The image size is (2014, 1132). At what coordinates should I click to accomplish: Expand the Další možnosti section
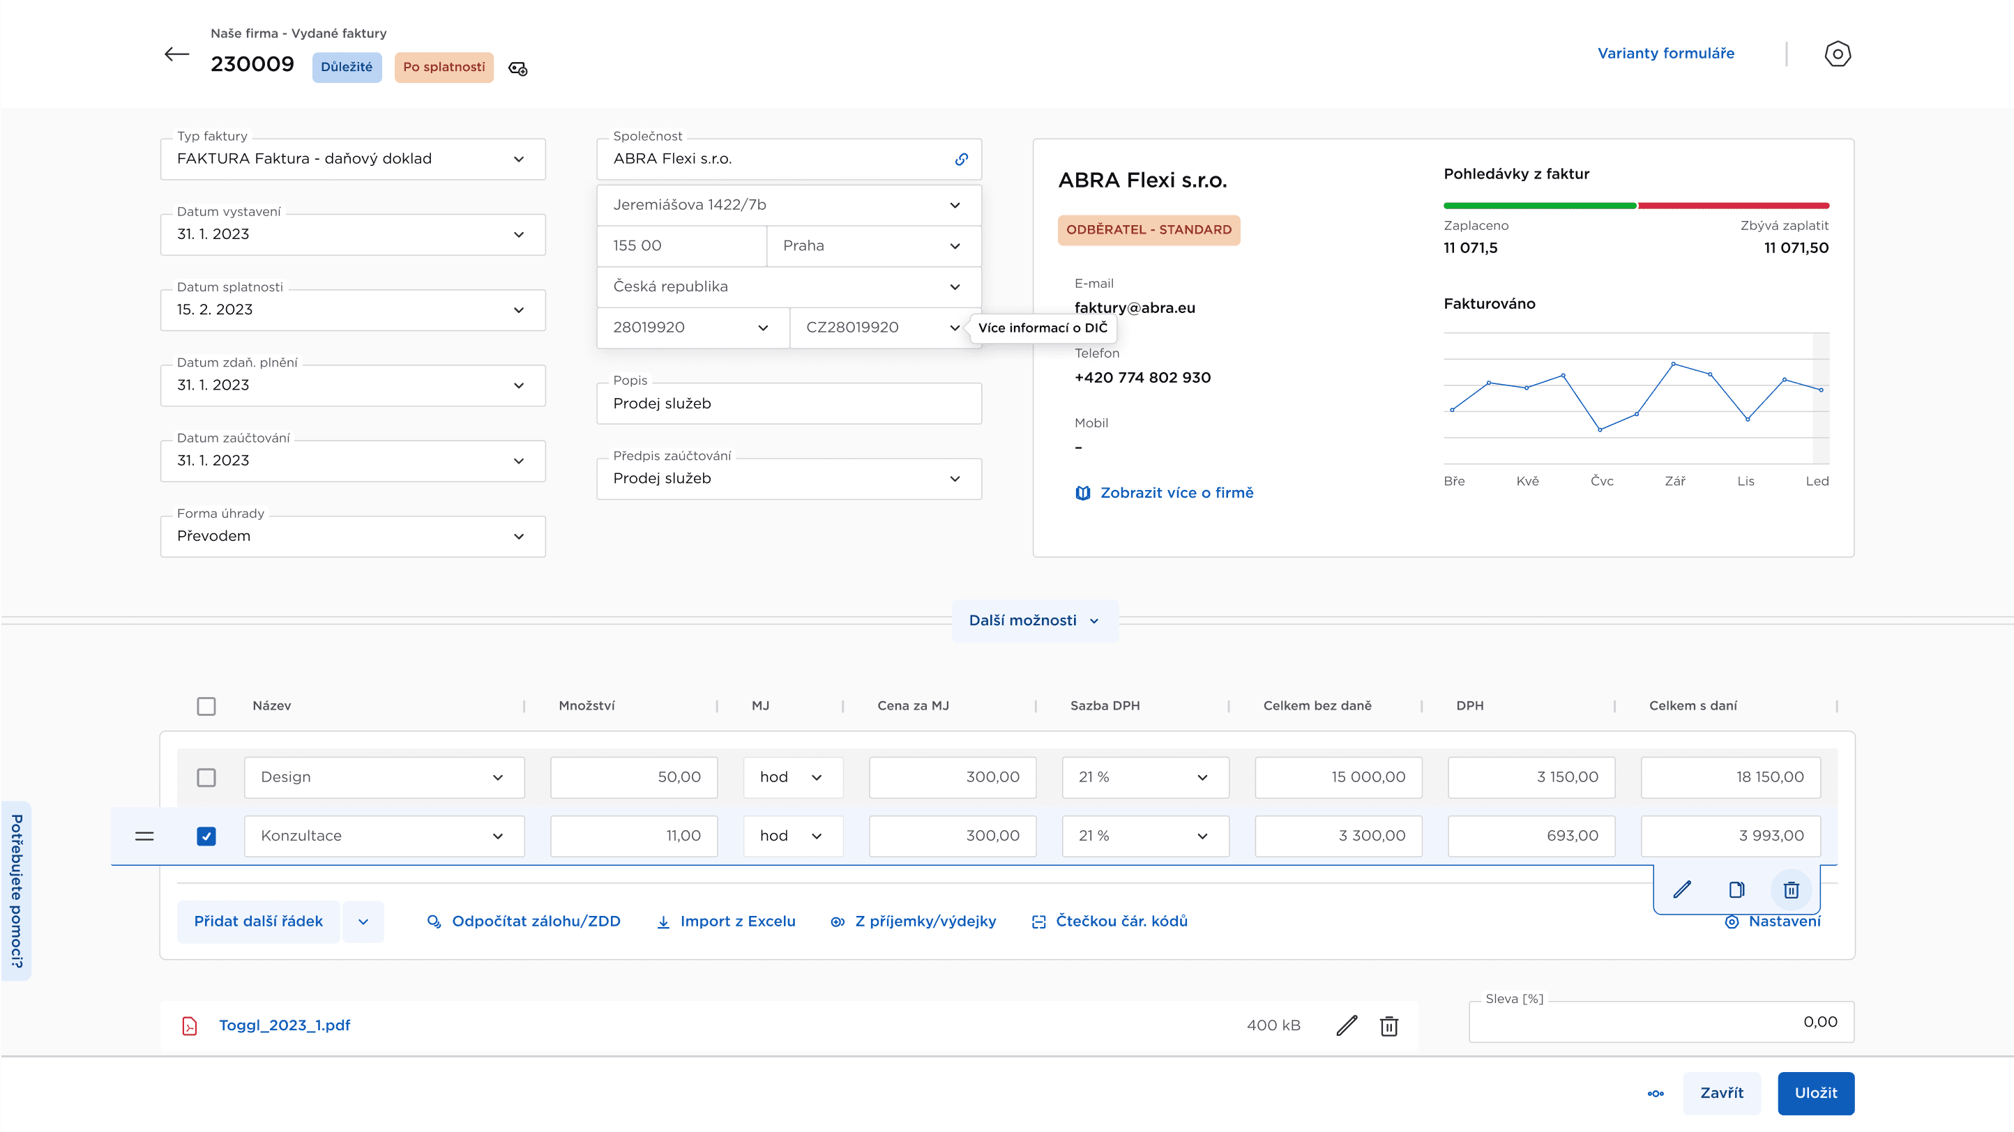[1034, 620]
